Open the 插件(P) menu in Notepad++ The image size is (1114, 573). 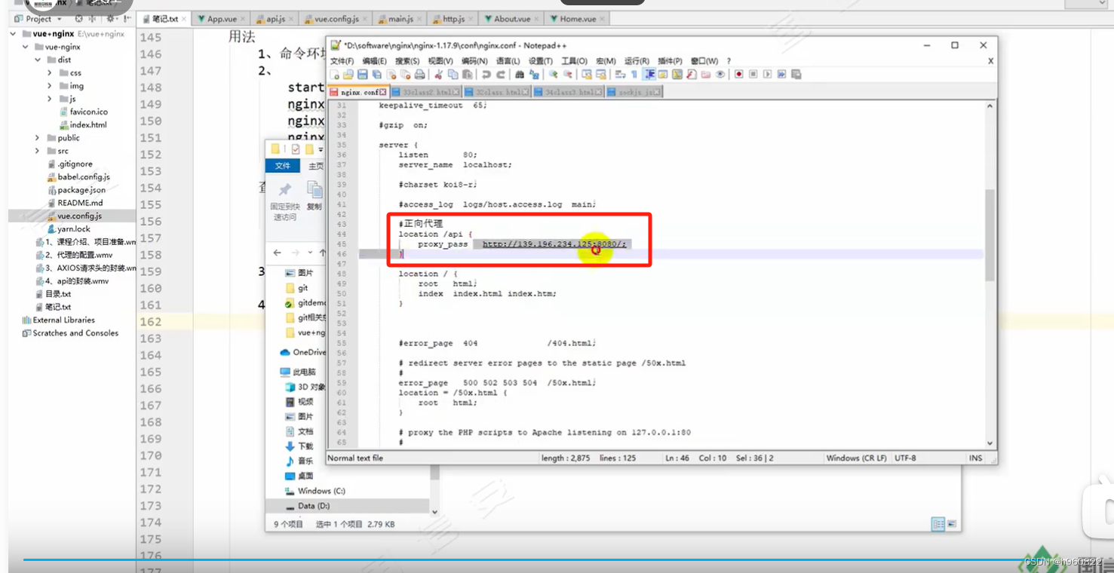click(670, 61)
